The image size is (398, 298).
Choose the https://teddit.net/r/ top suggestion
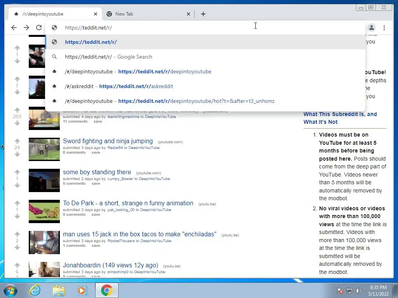click(205, 42)
